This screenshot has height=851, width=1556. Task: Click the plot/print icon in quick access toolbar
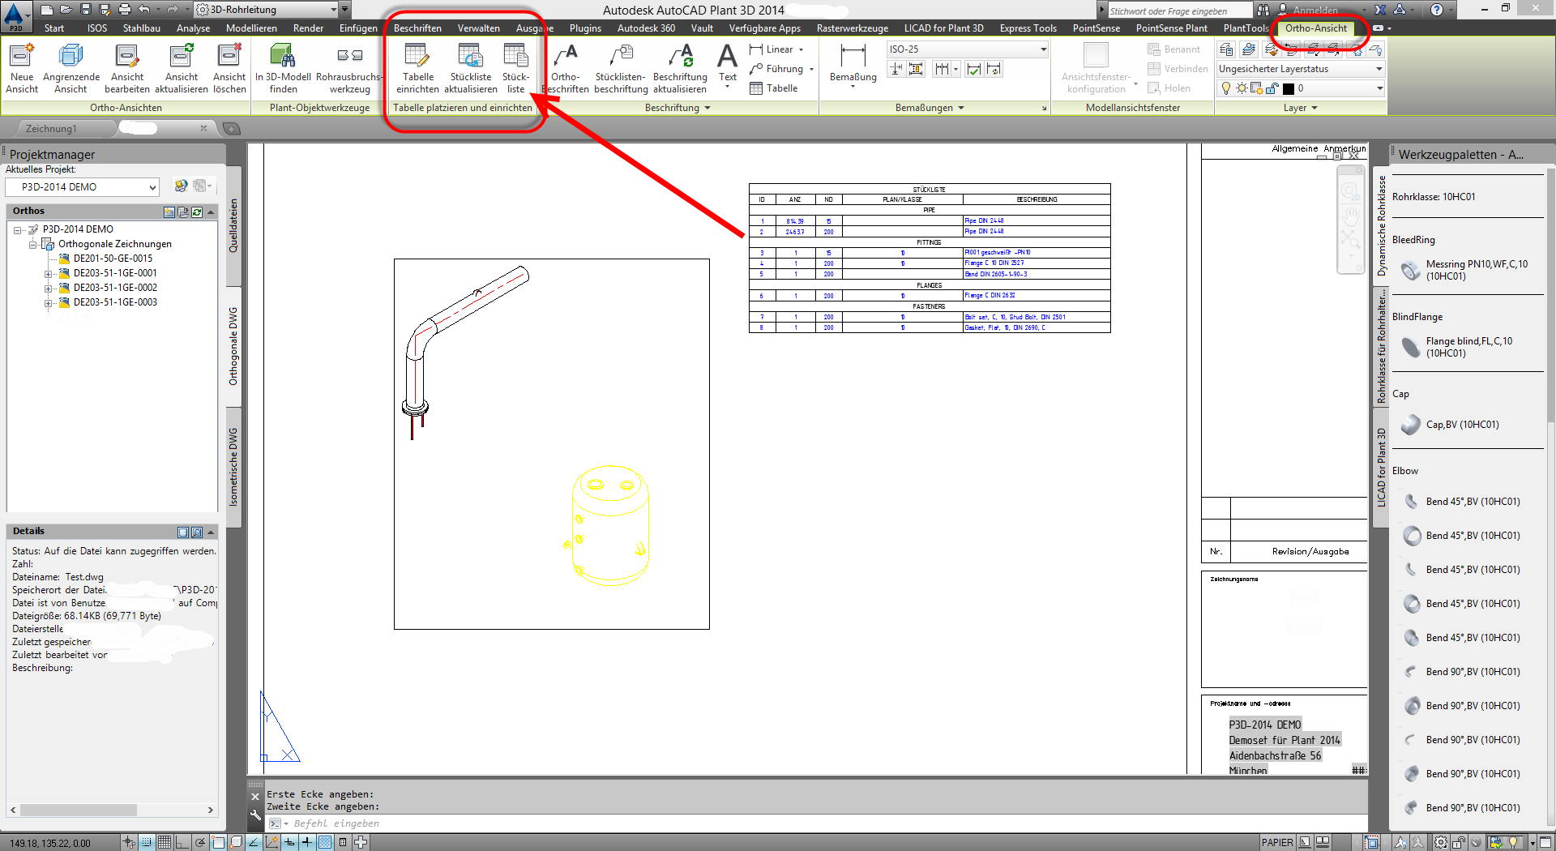click(124, 10)
